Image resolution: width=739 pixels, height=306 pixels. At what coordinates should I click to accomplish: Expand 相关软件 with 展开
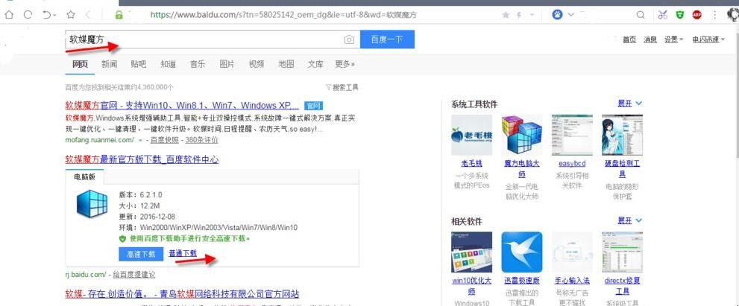coord(629,220)
